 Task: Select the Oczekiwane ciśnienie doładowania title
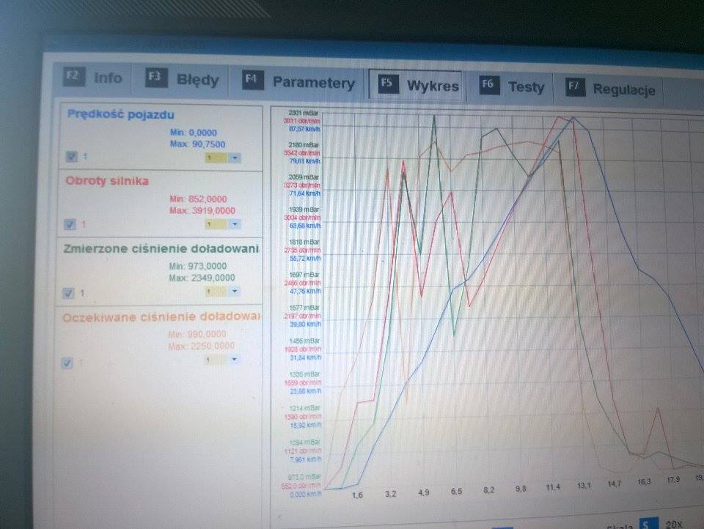(x=161, y=317)
